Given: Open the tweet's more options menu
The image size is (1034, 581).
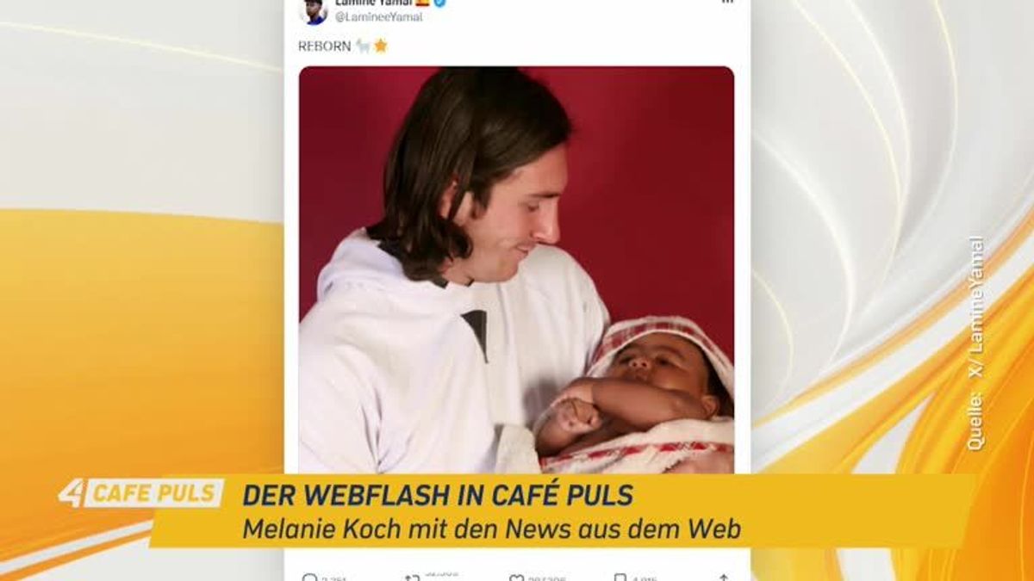Looking at the screenshot, I should [x=727, y=3].
